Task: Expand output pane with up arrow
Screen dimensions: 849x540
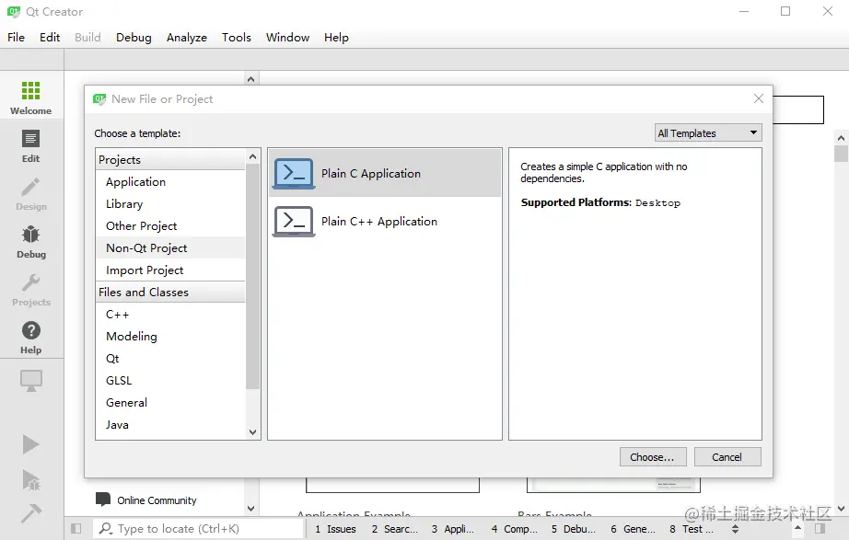Action: click(x=797, y=527)
